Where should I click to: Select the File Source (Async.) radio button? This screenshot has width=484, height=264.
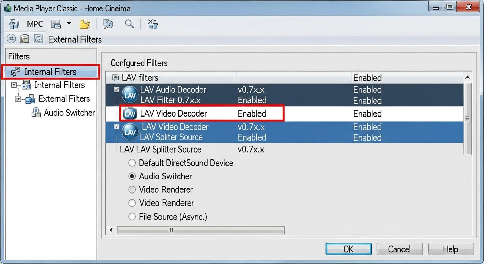(132, 217)
